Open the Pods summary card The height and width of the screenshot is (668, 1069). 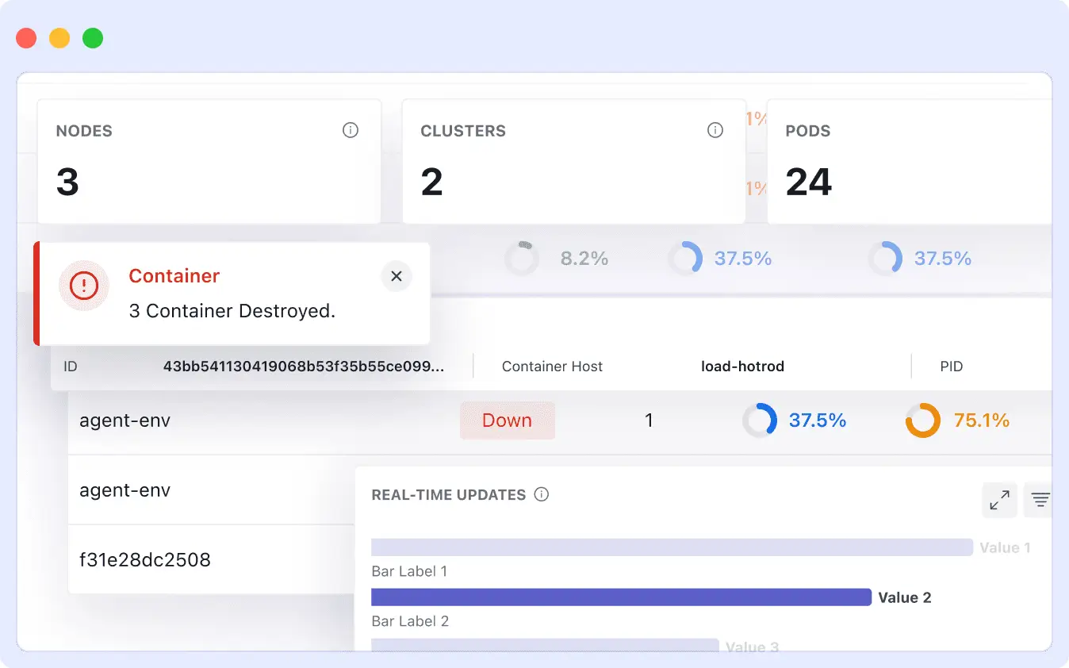(904, 162)
